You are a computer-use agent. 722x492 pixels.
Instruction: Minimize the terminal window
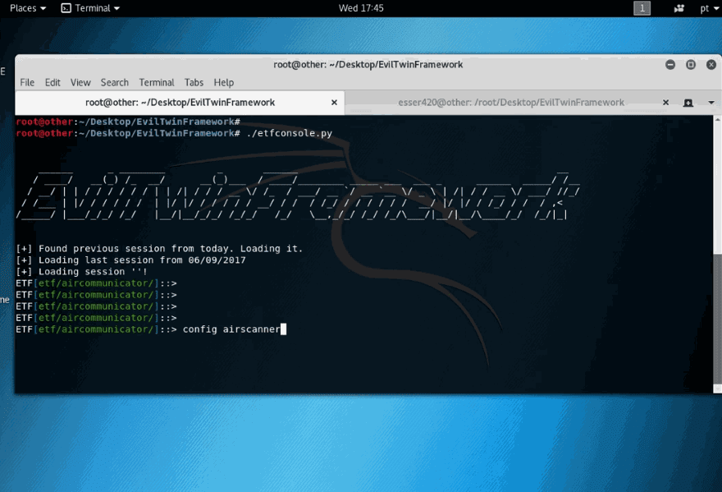point(670,65)
